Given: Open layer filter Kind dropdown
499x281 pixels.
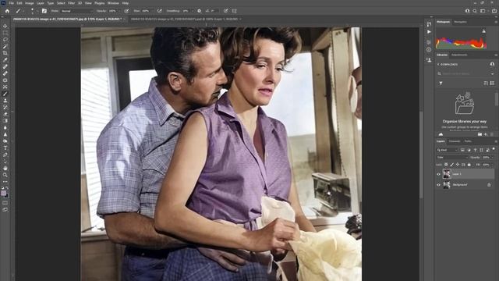Looking at the screenshot, I should [447, 150].
